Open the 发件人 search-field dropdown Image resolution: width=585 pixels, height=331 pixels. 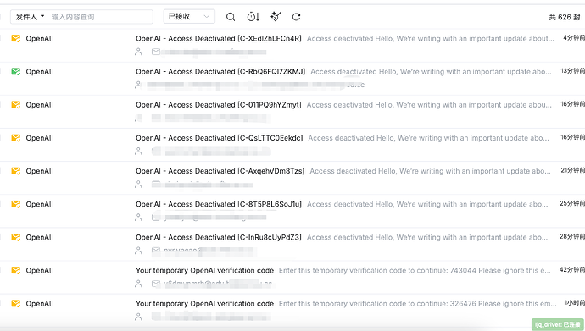[30, 17]
